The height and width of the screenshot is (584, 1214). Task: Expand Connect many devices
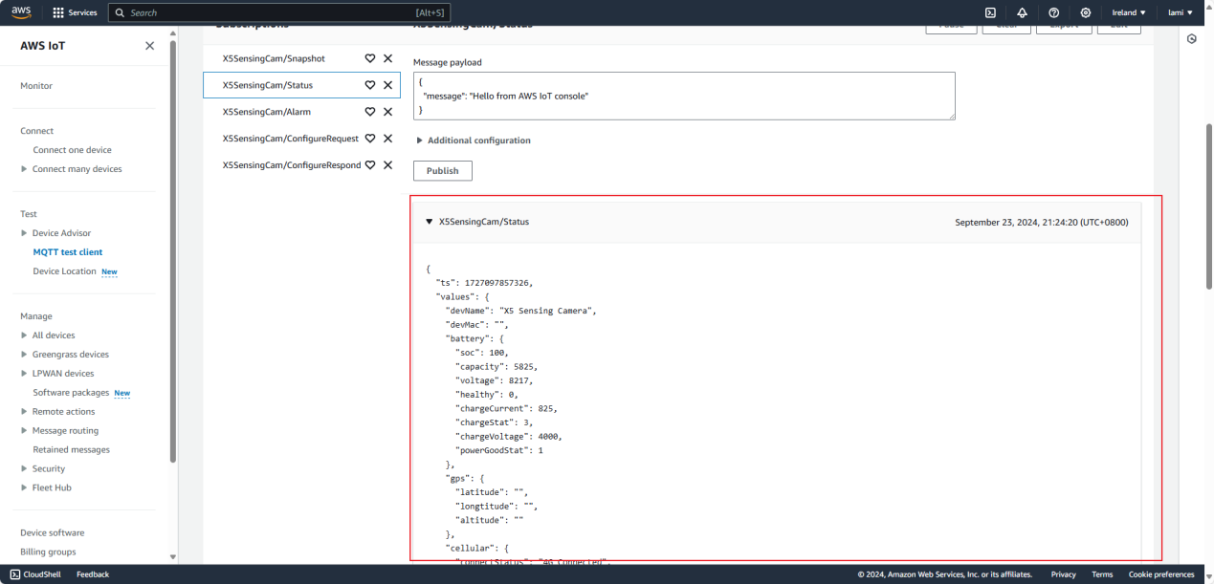[x=24, y=169]
